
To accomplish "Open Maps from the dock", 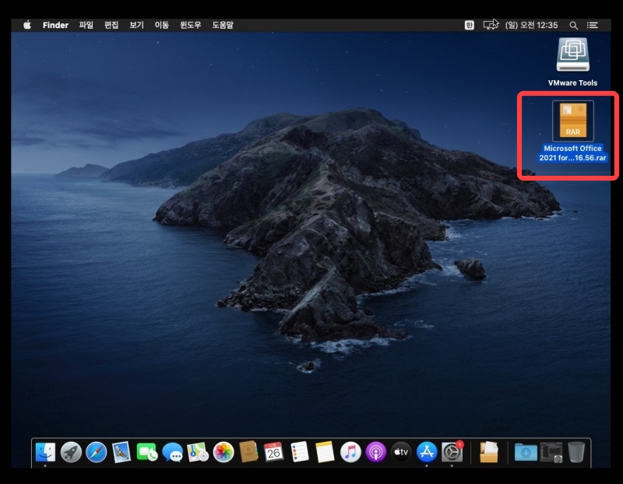I will [x=198, y=452].
